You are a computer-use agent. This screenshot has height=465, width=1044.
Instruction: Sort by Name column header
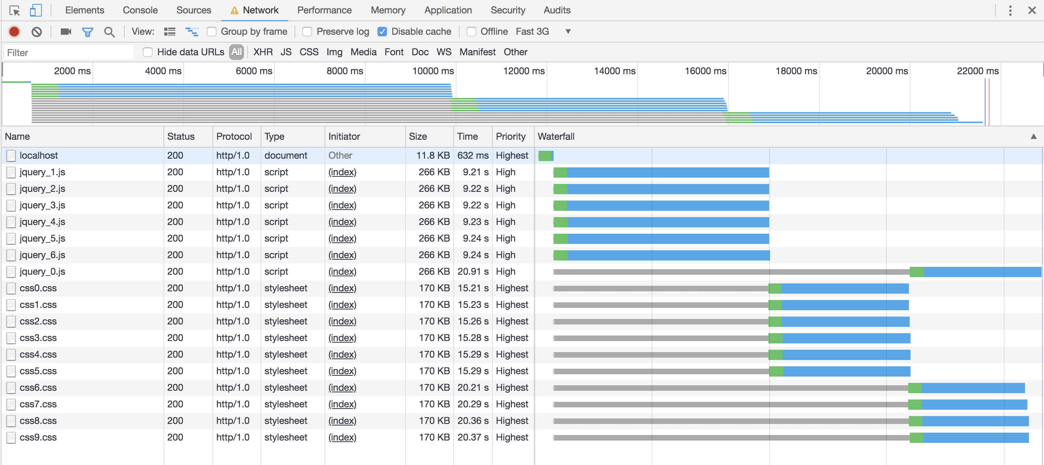point(83,137)
